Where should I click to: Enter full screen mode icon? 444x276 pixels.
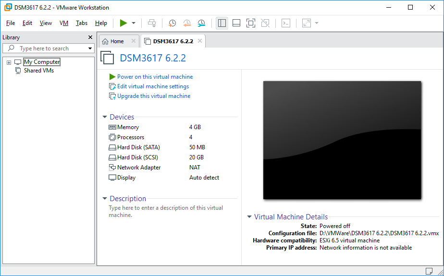[x=251, y=23]
